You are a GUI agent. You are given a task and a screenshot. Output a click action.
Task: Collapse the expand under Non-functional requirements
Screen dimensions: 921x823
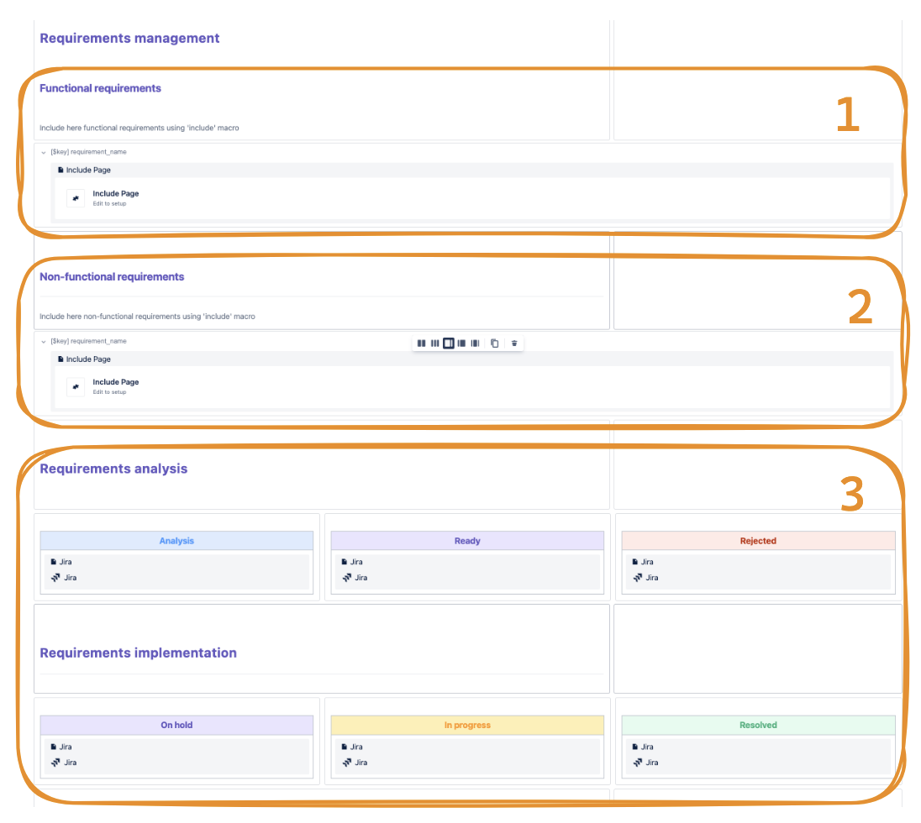pos(43,342)
